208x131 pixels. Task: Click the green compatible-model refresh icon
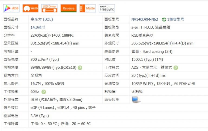point(164,19)
